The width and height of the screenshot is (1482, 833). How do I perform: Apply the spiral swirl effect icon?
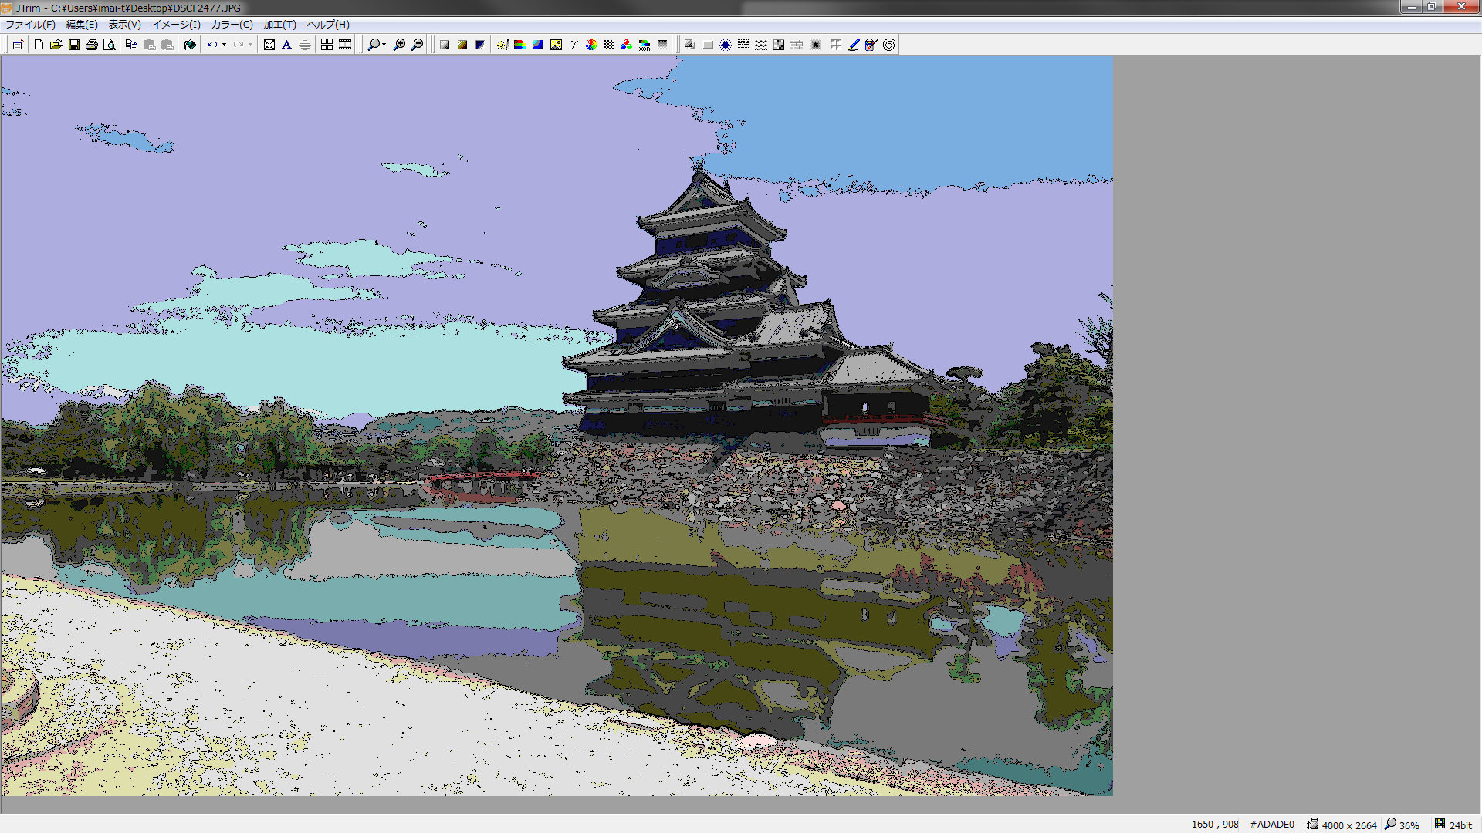[889, 45]
